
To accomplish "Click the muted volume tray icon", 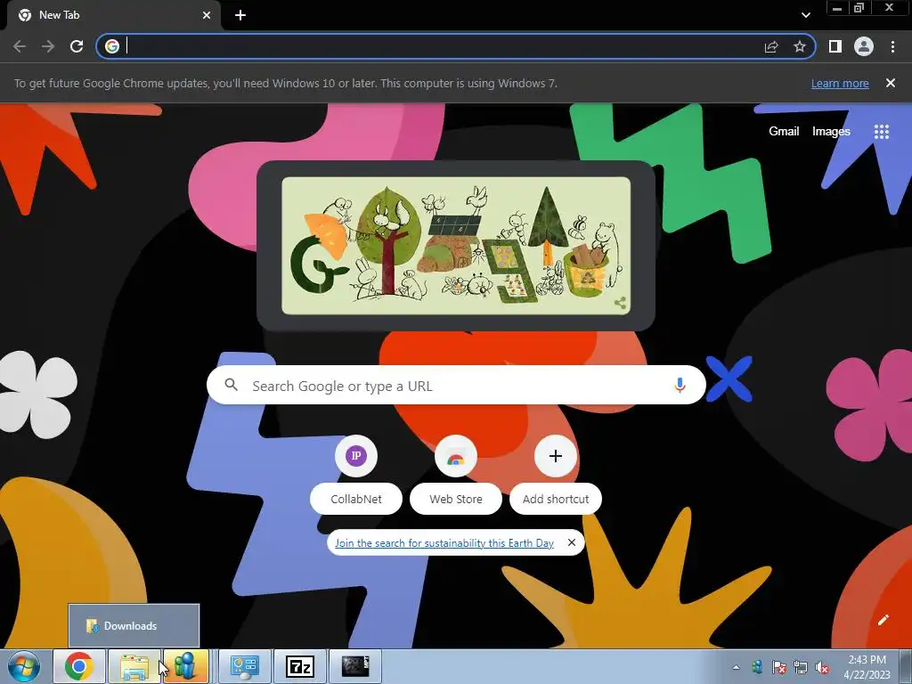I will tap(822, 667).
